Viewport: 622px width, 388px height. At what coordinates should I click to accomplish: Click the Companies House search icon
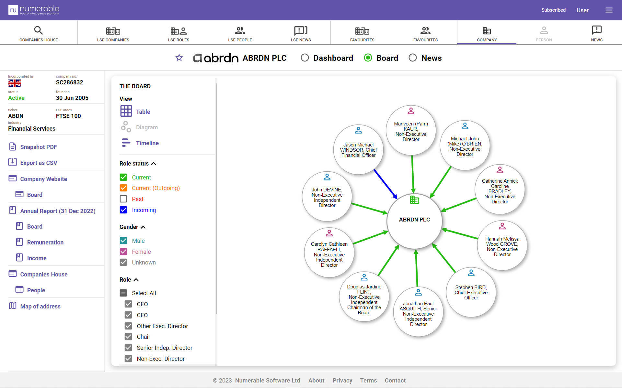39,30
